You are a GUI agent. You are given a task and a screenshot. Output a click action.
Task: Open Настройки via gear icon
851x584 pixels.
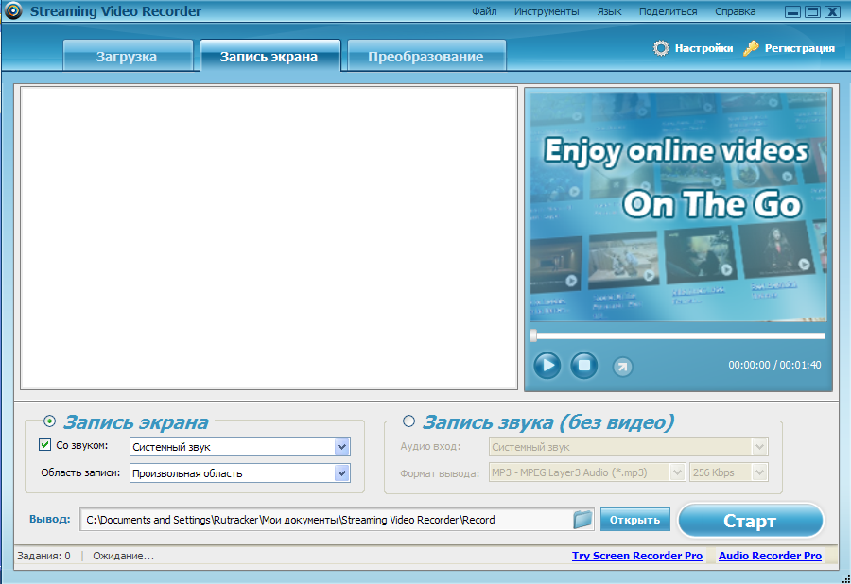(661, 48)
